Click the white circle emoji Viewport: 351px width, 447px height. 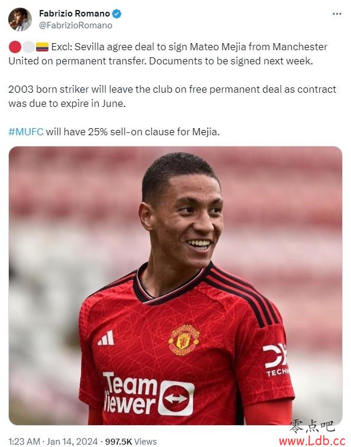point(28,47)
